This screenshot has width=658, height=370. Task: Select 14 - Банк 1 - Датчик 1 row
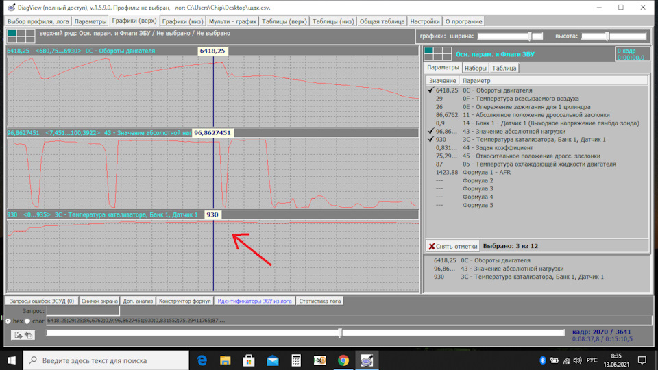(x=537, y=123)
